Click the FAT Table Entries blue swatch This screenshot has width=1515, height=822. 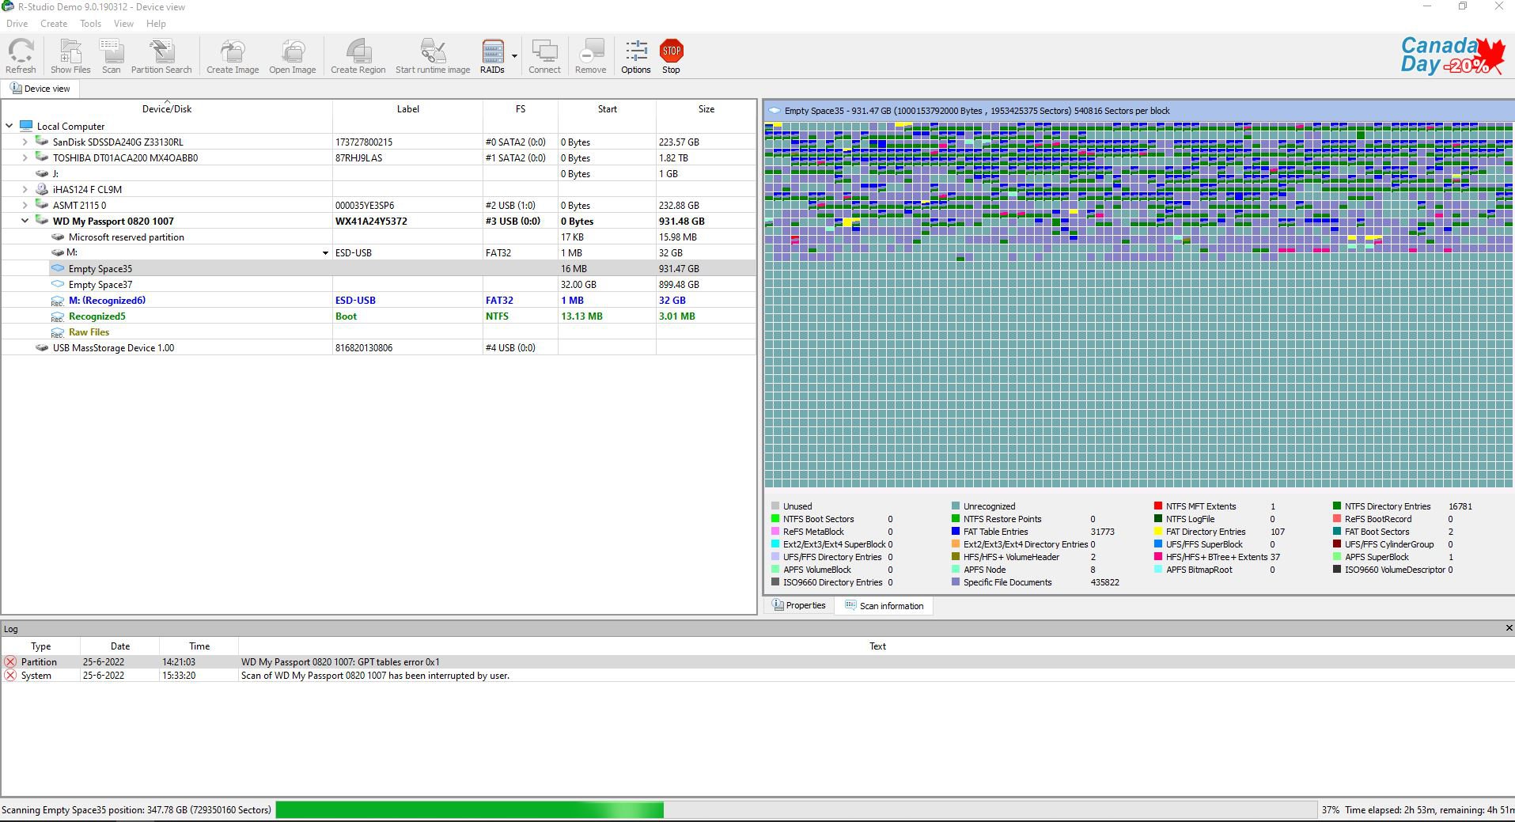pos(956,532)
